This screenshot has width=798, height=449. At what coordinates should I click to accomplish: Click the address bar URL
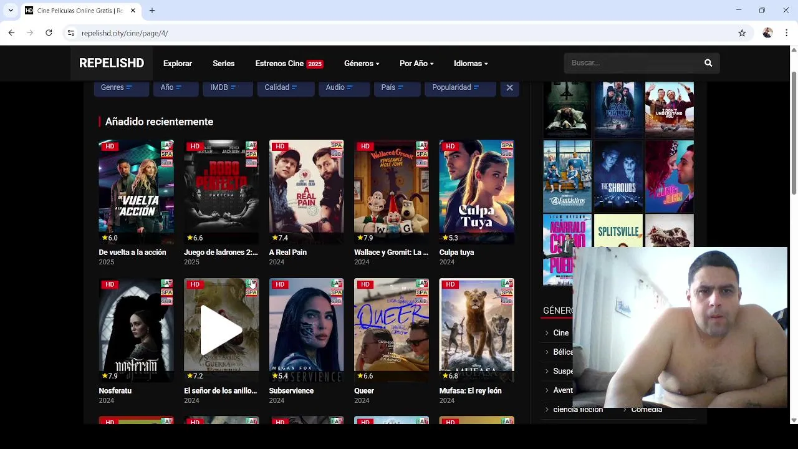click(125, 33)
